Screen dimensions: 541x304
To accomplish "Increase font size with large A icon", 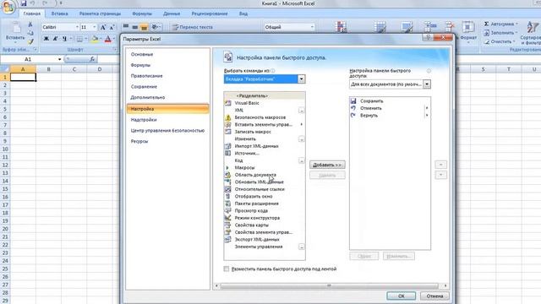I will tap(103, 27).
